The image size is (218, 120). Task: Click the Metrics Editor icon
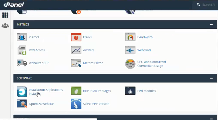coord(76,63)
